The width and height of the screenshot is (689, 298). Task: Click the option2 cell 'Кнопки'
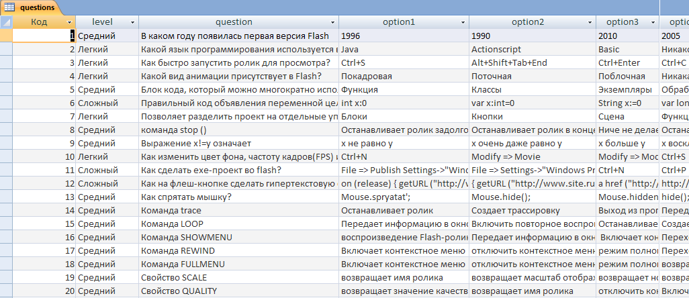(533, 117)
